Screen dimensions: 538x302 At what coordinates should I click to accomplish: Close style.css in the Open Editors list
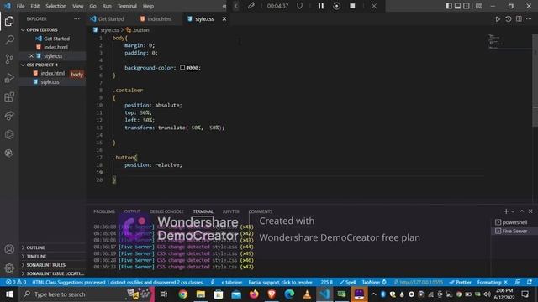(31, 56)
